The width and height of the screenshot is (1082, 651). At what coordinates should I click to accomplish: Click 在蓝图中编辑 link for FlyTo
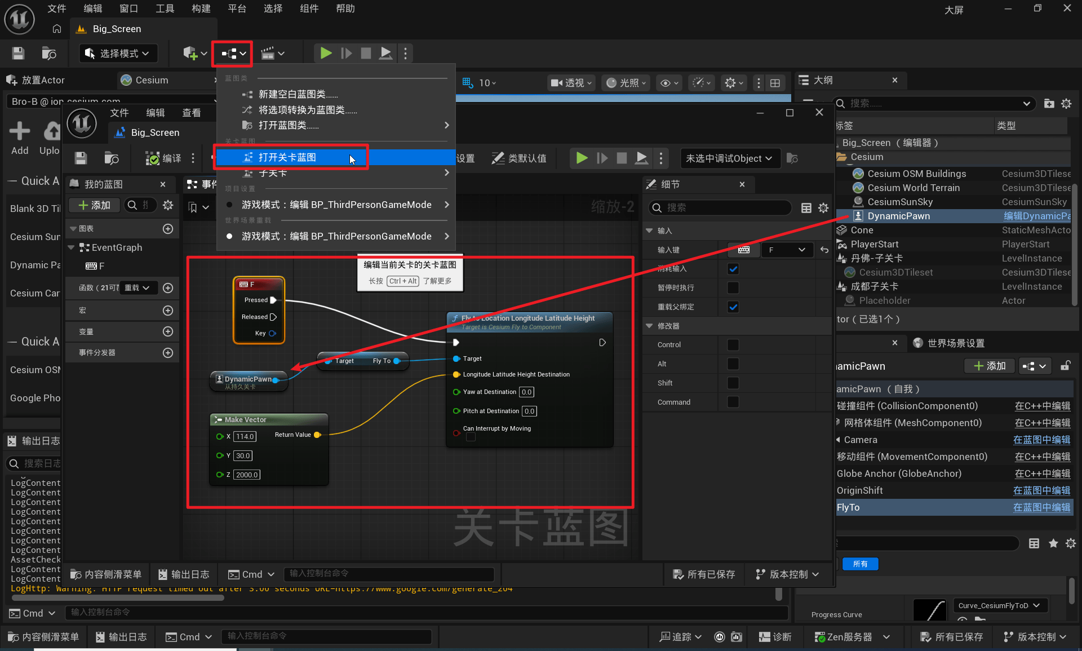1041,507
